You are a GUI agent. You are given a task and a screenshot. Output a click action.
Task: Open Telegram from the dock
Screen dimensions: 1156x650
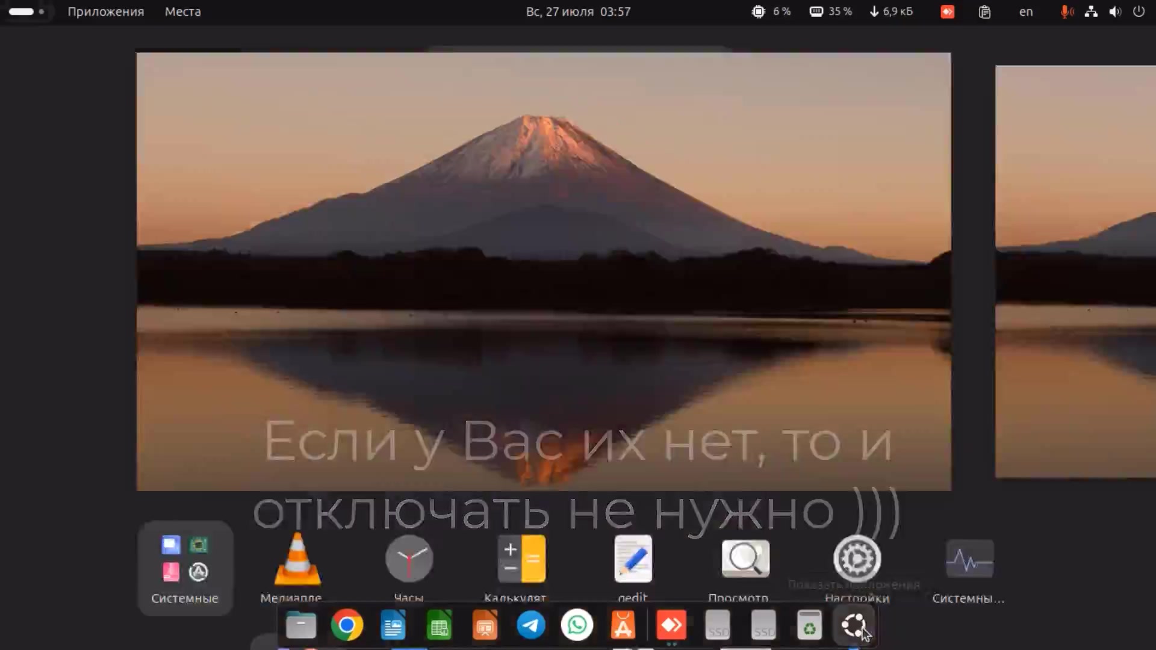tap(531, 625)
